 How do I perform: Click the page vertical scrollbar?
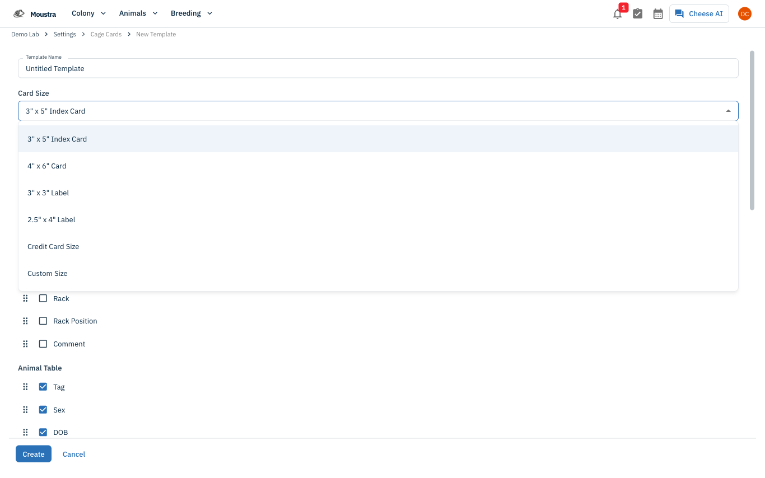pos(752,130)
